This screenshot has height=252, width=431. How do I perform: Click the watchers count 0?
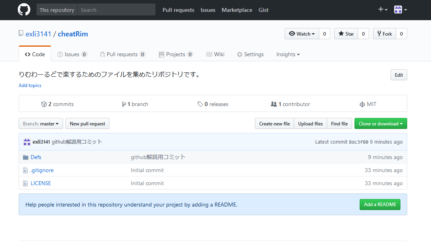(x=324, y=34)
